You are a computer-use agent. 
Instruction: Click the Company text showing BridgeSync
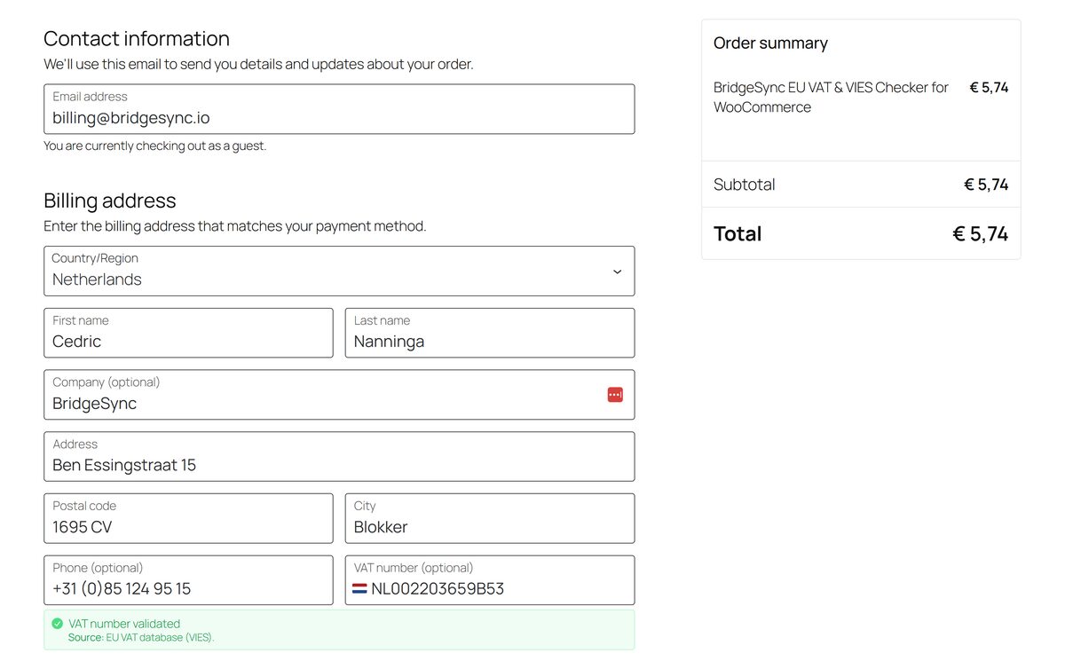[95, 404]
